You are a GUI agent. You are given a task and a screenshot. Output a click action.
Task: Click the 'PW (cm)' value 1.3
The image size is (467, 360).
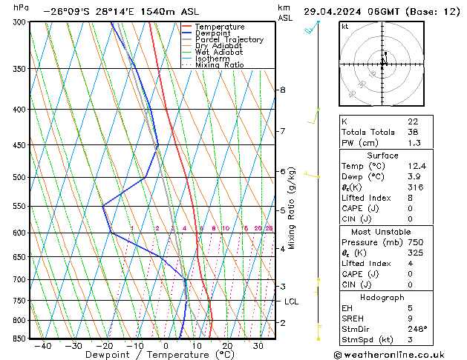(414, 143)
